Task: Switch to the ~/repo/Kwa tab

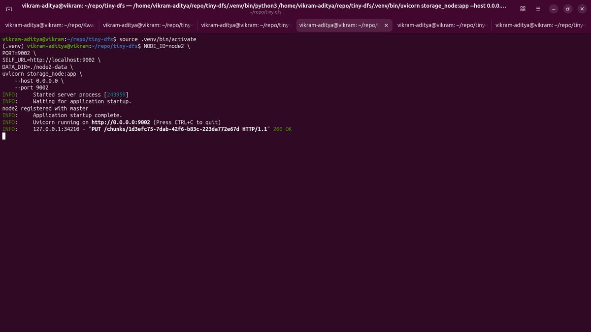Action: point(50,26)
